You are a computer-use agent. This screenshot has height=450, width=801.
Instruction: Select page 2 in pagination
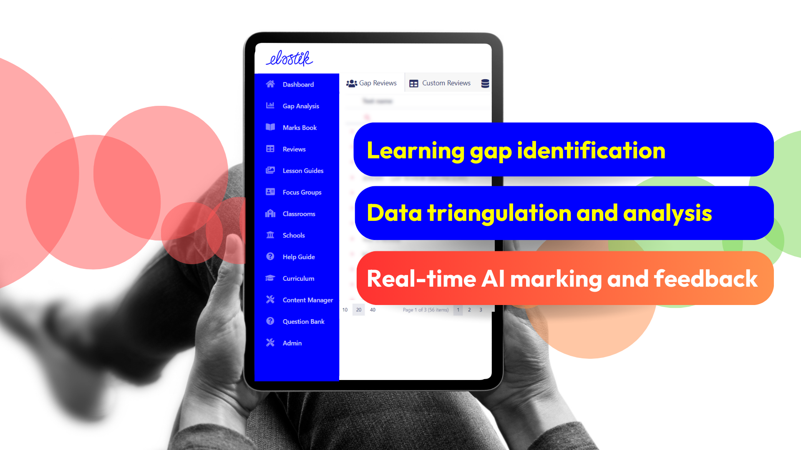pyautogui.click(x=469, y=309)
